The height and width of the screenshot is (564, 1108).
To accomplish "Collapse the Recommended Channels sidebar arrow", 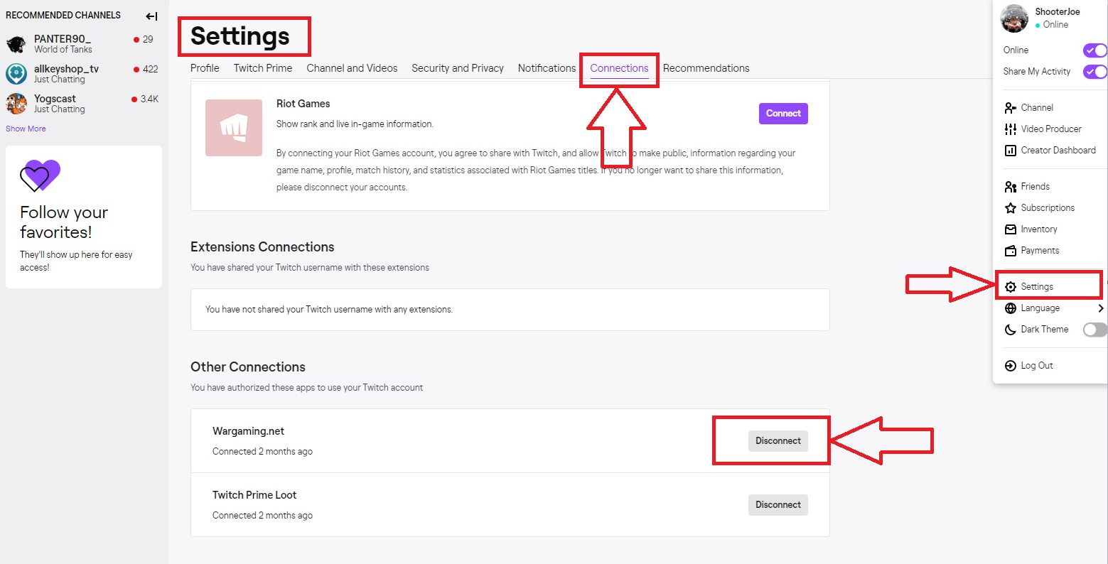I will [151, 16].
